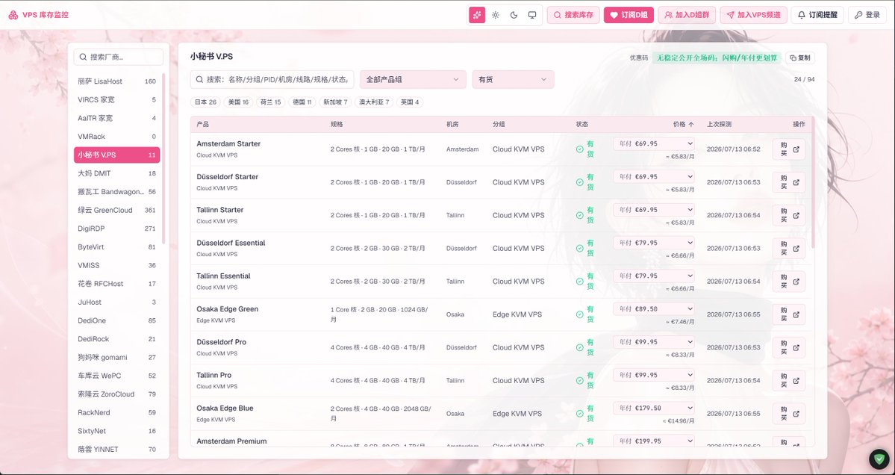The width and height of the screenshot is (895, 475).
Task: Select 绿云 GreenCloud vendor
Action: click(117, 210)
